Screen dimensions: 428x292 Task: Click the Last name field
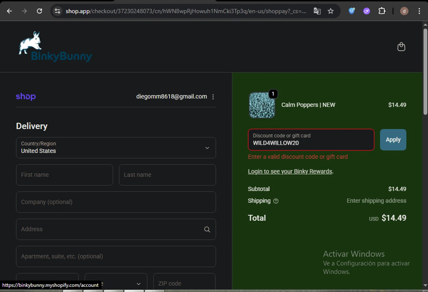(x=167, y=175)
